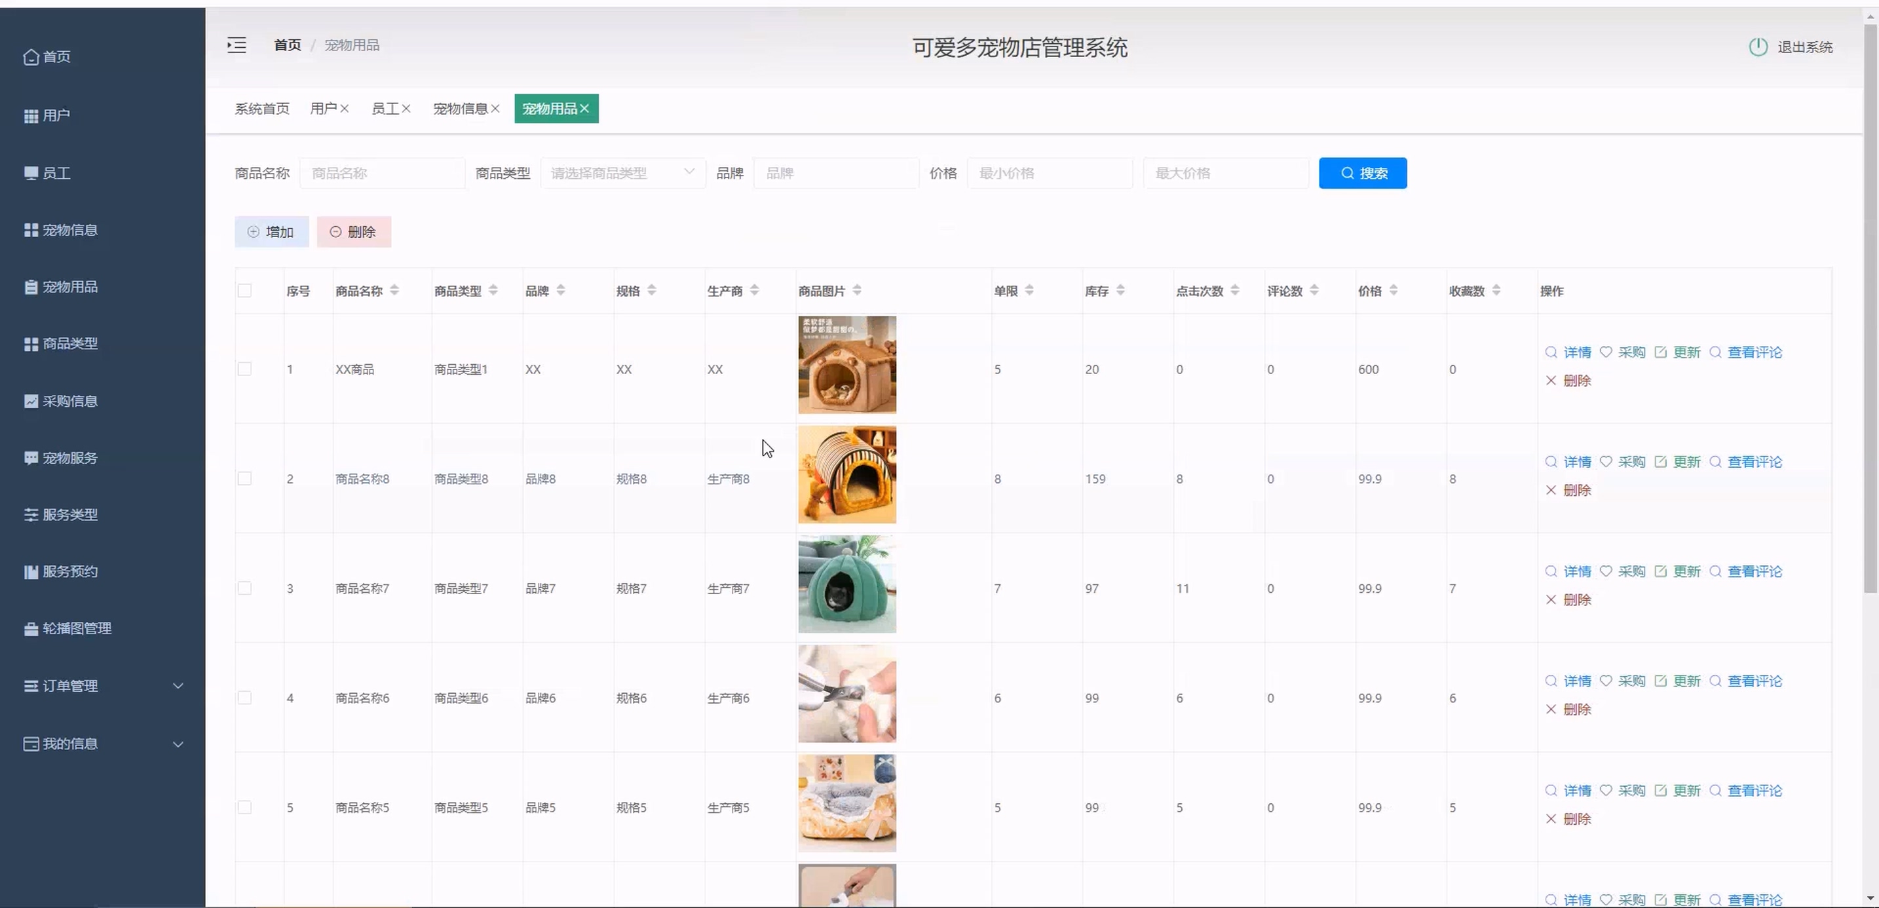Click the power icon for 退出系统
1879x908 pixels.
tap(1758, 47)
